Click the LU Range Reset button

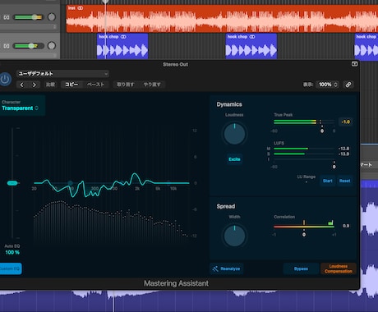[x=344, y=181]
